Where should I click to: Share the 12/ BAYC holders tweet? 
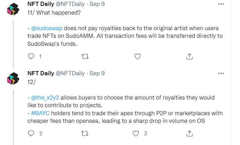point(190,133)
